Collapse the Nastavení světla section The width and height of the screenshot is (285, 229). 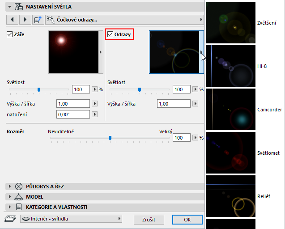(10, 7)
